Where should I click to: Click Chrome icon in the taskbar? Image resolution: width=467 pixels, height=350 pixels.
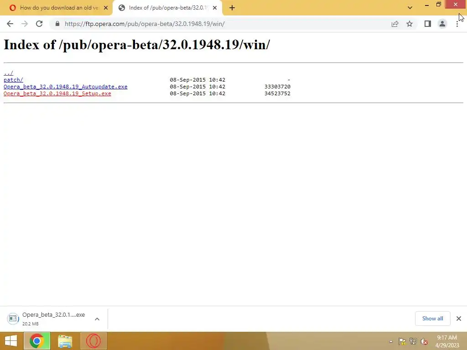coord(37,341)
